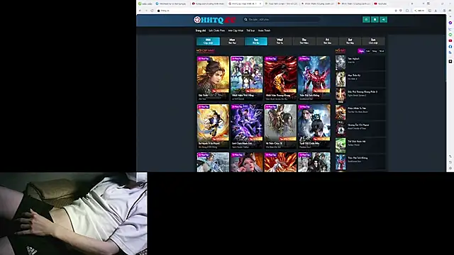Open Tiên Nghịch in the ranking list
This screenshot has height=255, width=454.
353,59
